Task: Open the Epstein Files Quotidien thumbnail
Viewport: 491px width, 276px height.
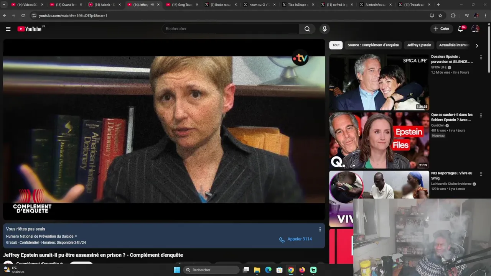Action: (379, 140)
